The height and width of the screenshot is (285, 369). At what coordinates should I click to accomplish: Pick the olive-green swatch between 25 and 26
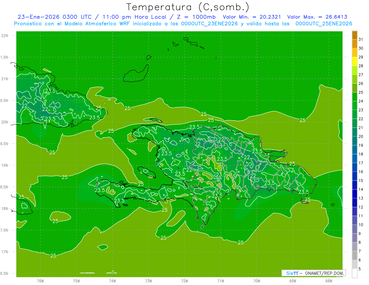coord(355,88)
